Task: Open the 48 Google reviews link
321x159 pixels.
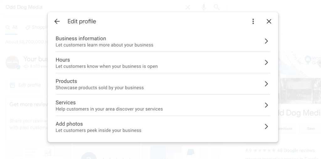Action: point(296,151)
